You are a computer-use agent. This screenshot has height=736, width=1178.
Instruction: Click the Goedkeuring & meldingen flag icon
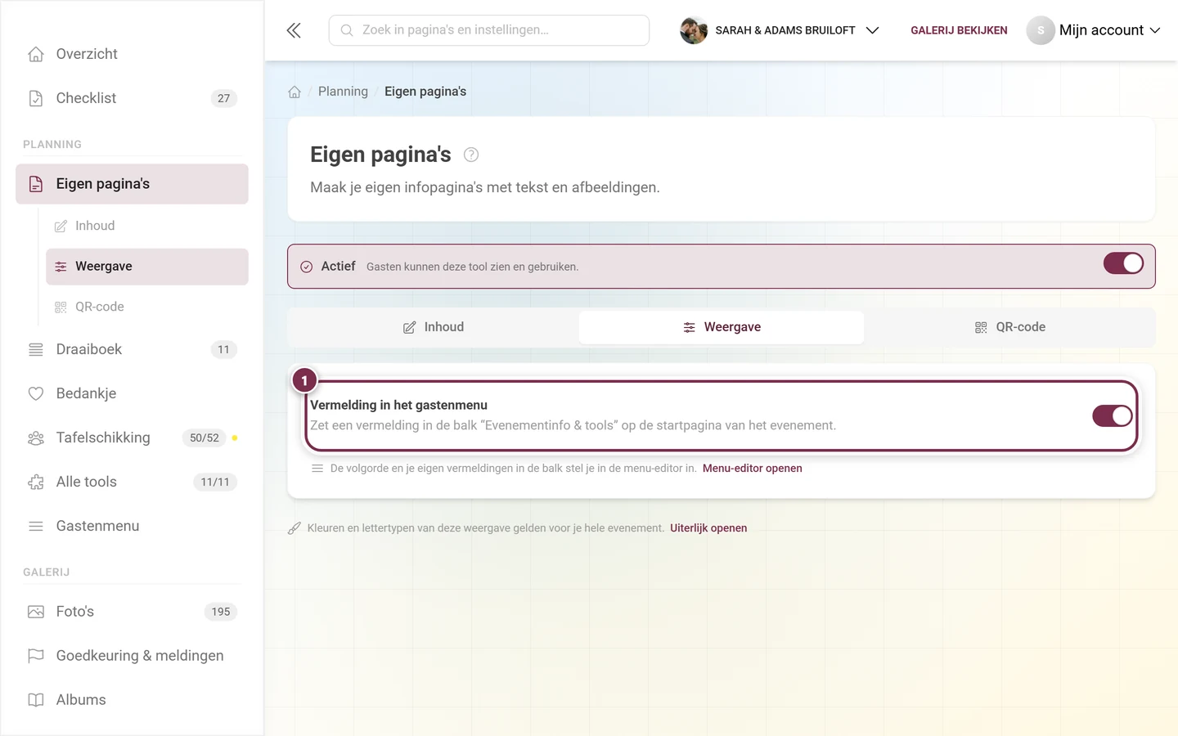click(x=36, y=656)
